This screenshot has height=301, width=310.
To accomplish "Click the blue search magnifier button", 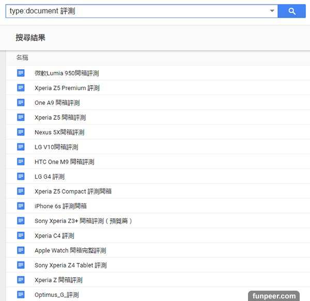I will (x=292, y=11).
